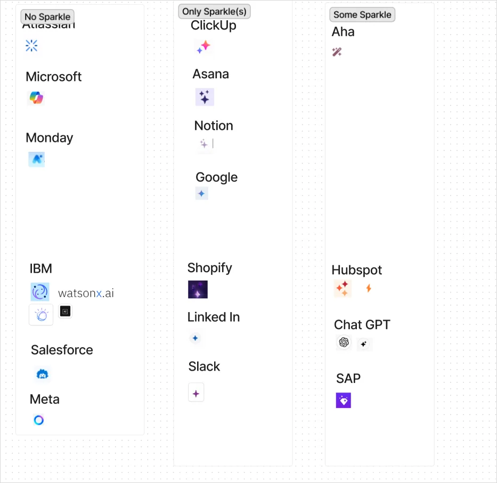Click the Google Gemini blue sparkle icon
This screenshot has height=483, width=497.
click(x=201, y=193)
